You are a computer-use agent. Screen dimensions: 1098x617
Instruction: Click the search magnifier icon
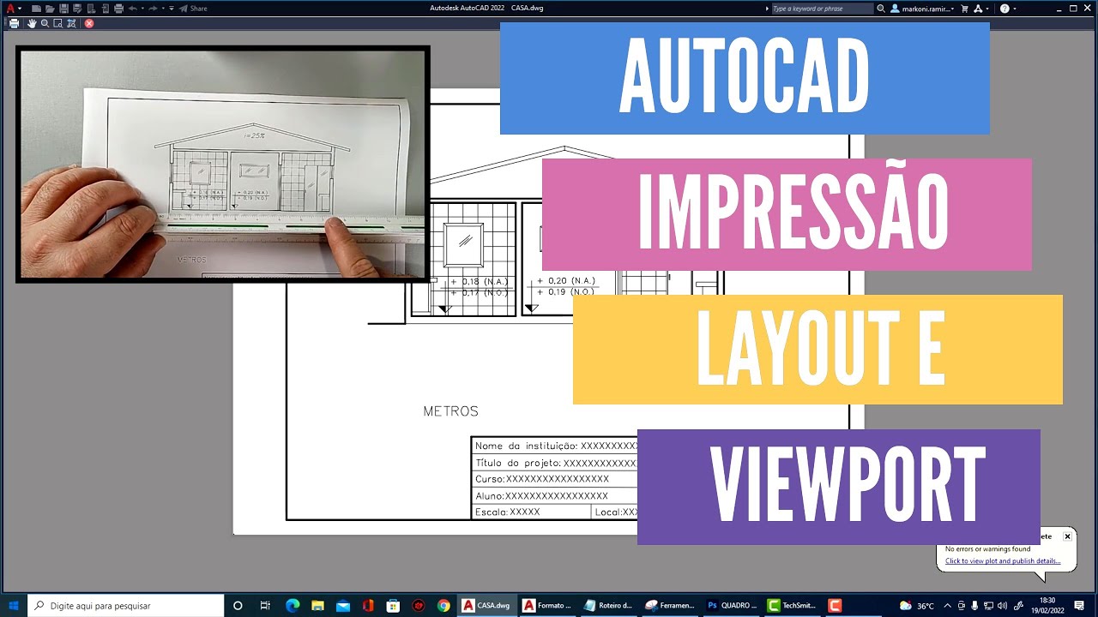[x=881, y=9]
